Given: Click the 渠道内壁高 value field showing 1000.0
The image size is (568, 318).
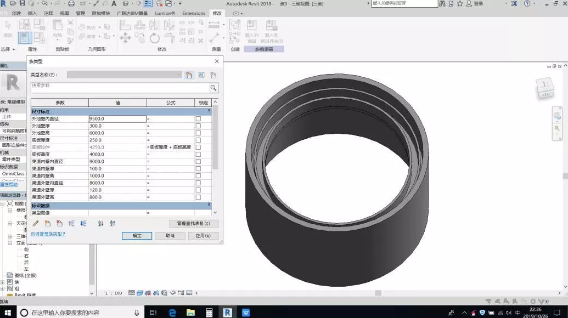Looking at the screenshot, I should pos(117,176).
